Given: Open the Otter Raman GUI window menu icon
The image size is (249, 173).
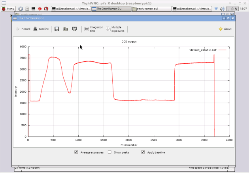Looking at the screenshot, I should click(x=15, y=18).
